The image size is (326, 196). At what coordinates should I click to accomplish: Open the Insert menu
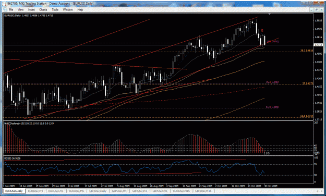pyautogui.click(x=31, y=10)
